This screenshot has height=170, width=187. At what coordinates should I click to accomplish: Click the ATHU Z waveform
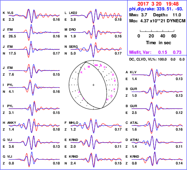(157, 143)
